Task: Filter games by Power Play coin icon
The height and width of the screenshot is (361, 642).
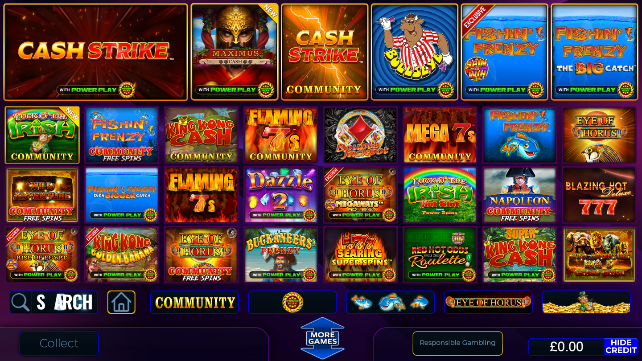Action: coord(292,302)
